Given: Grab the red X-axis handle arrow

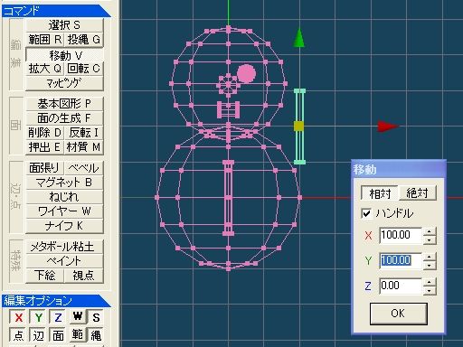Looking at the screenshot, I should tap(388, 127).
